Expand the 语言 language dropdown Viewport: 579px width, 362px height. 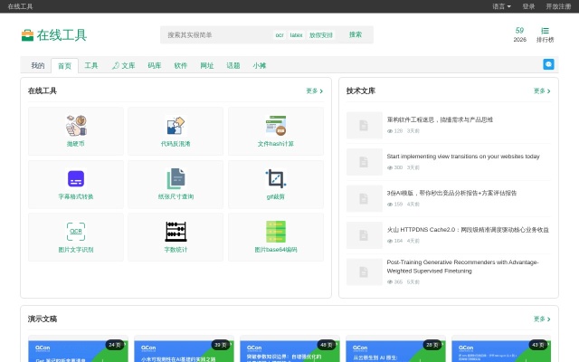point(501,6)
